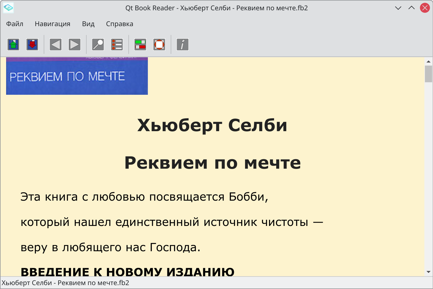Open the Справка menu
Screen dimensions: 433x289
120,24
